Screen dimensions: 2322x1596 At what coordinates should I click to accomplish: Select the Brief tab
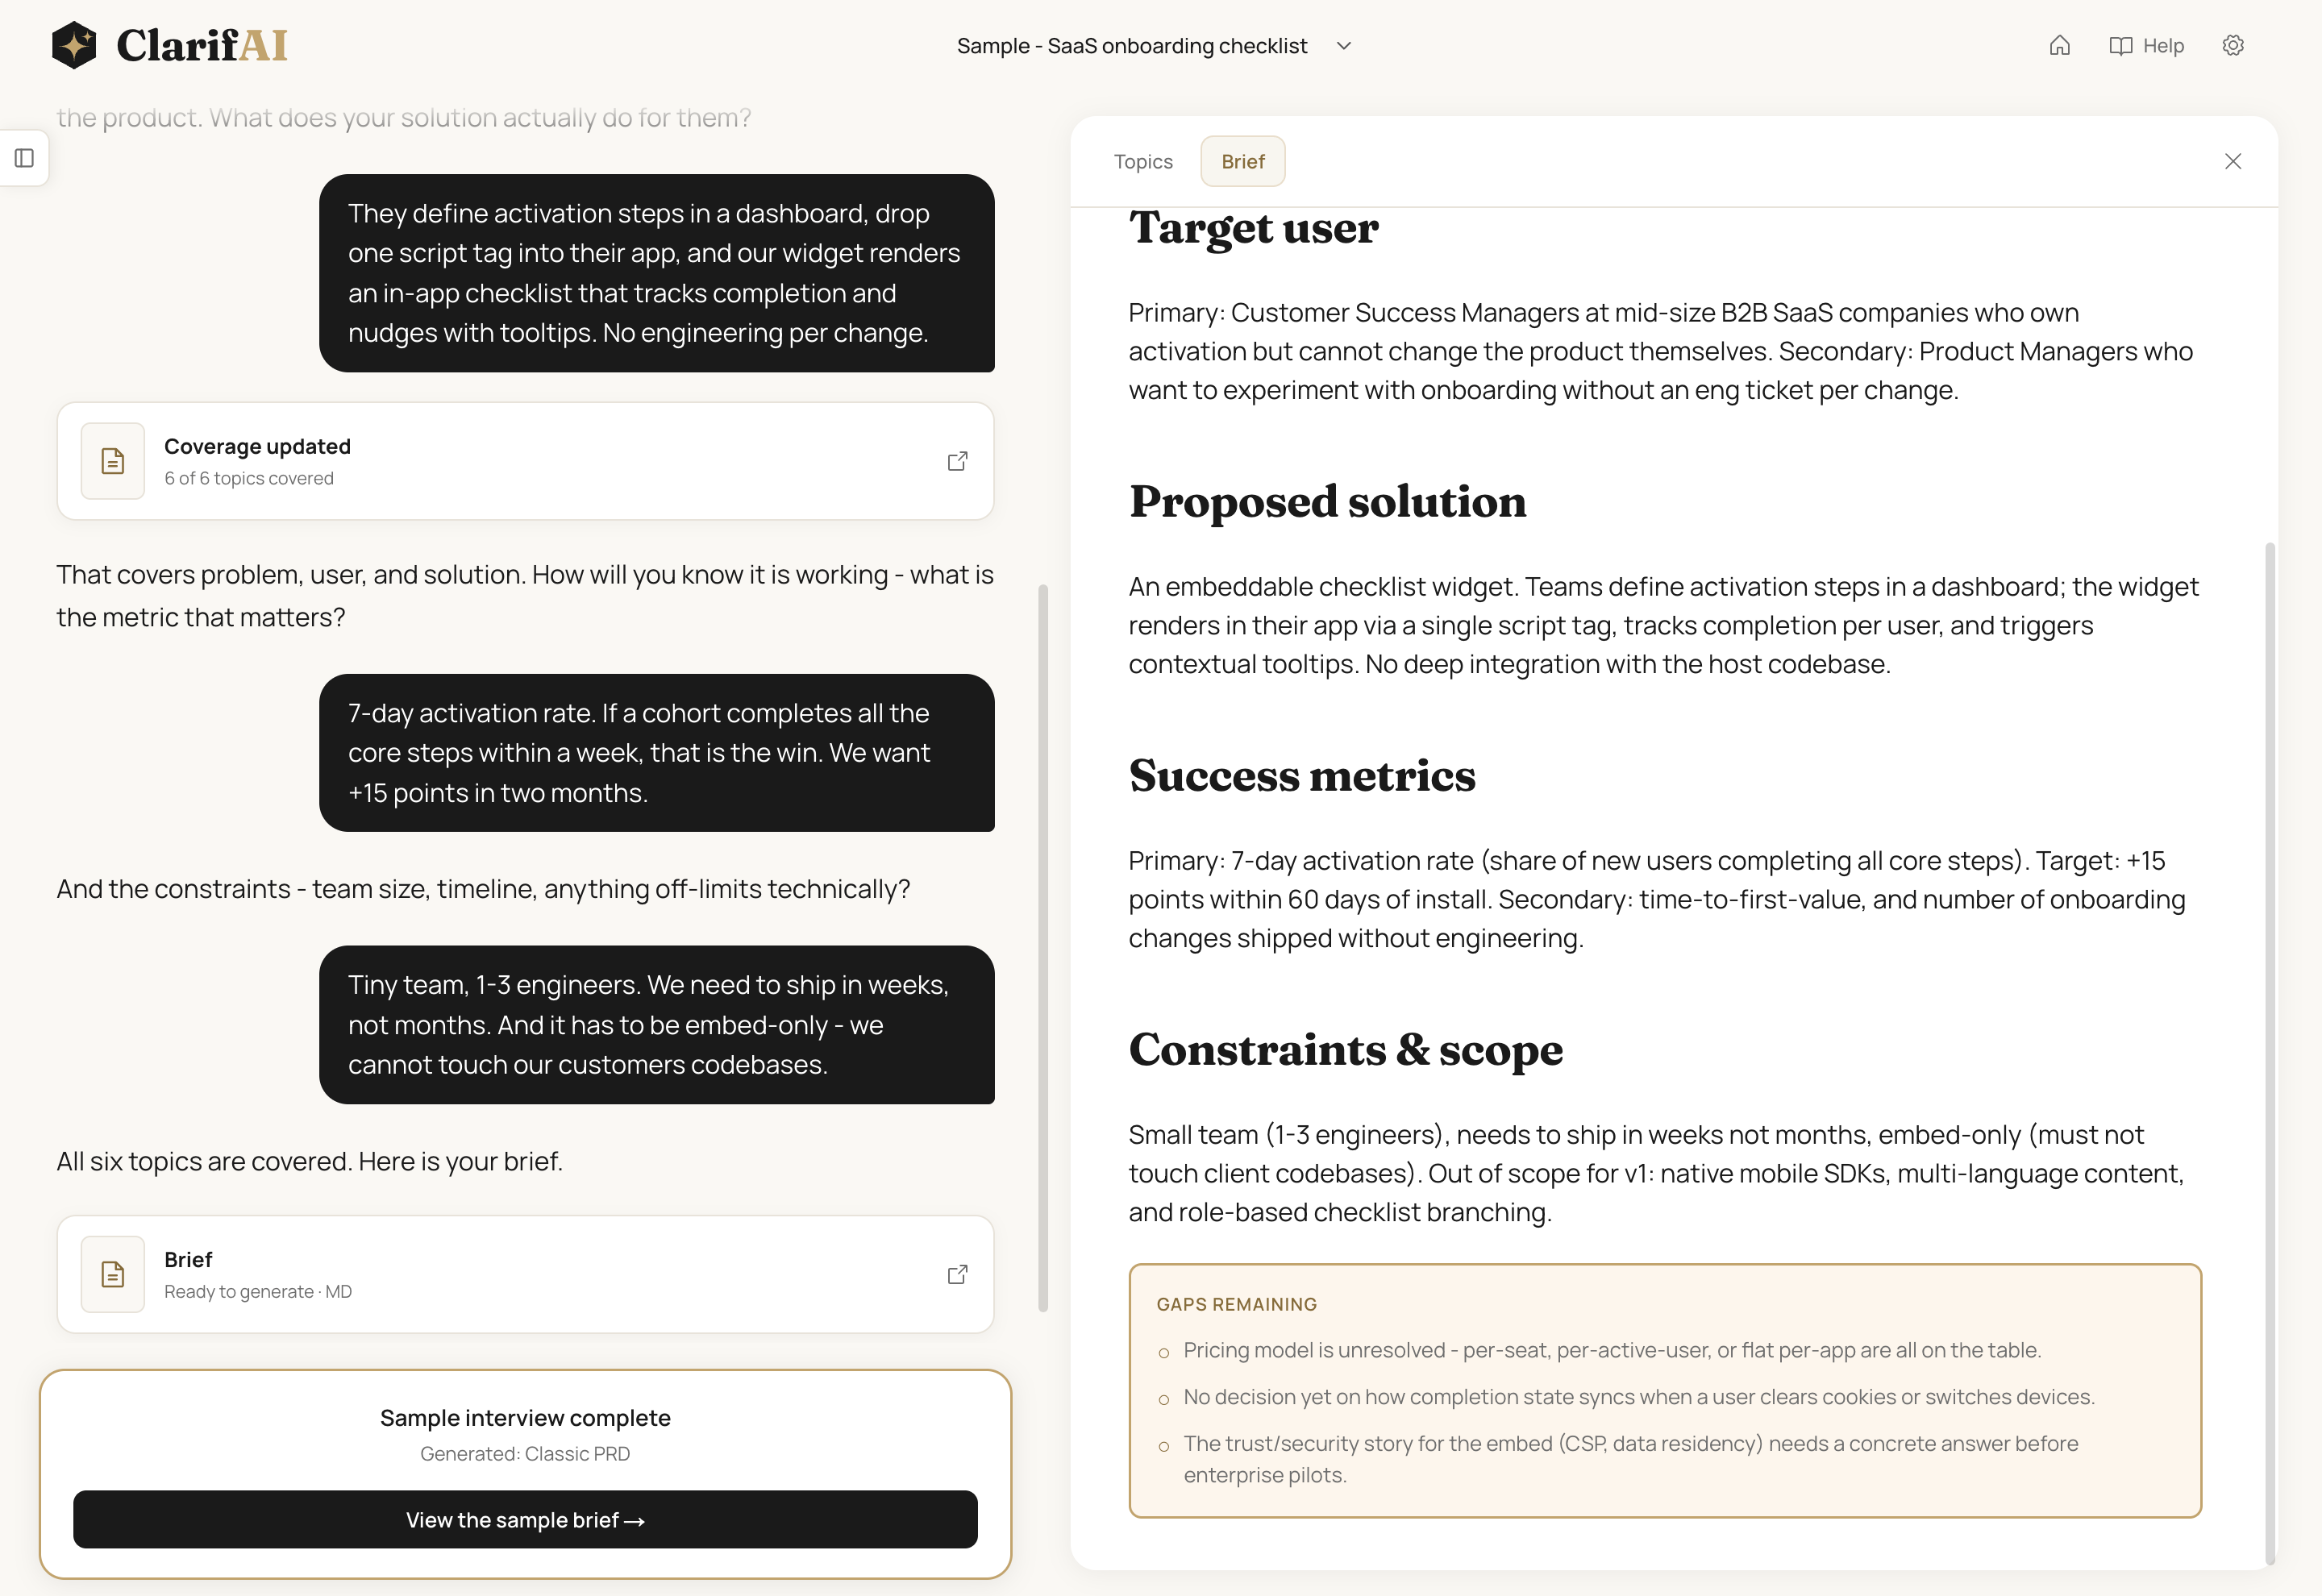click(1243, 161)
